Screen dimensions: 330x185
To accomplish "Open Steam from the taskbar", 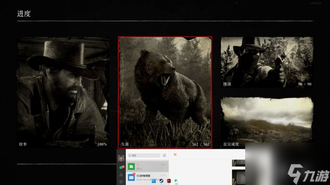I will (161, 181).
